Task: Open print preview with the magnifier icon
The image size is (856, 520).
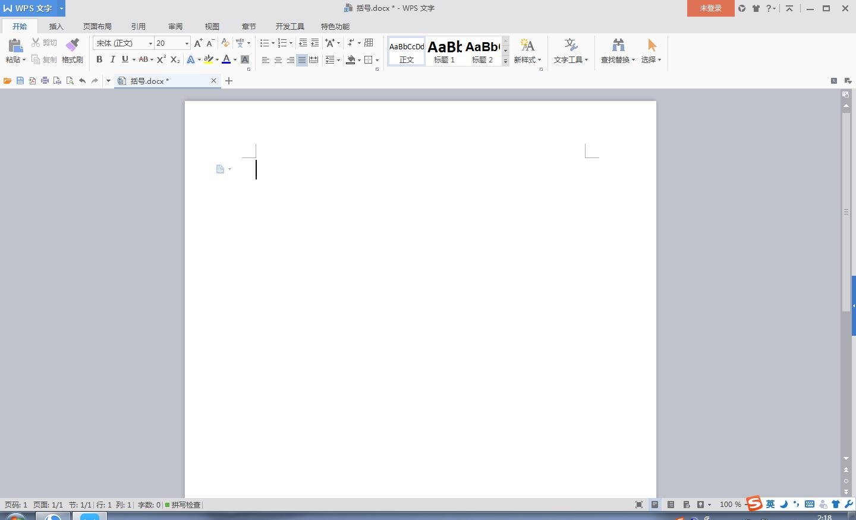Action: click(x=70, y=81)
